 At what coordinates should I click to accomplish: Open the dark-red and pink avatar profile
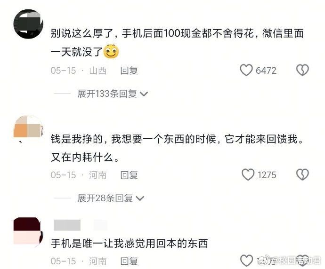[x=28, y=232]
